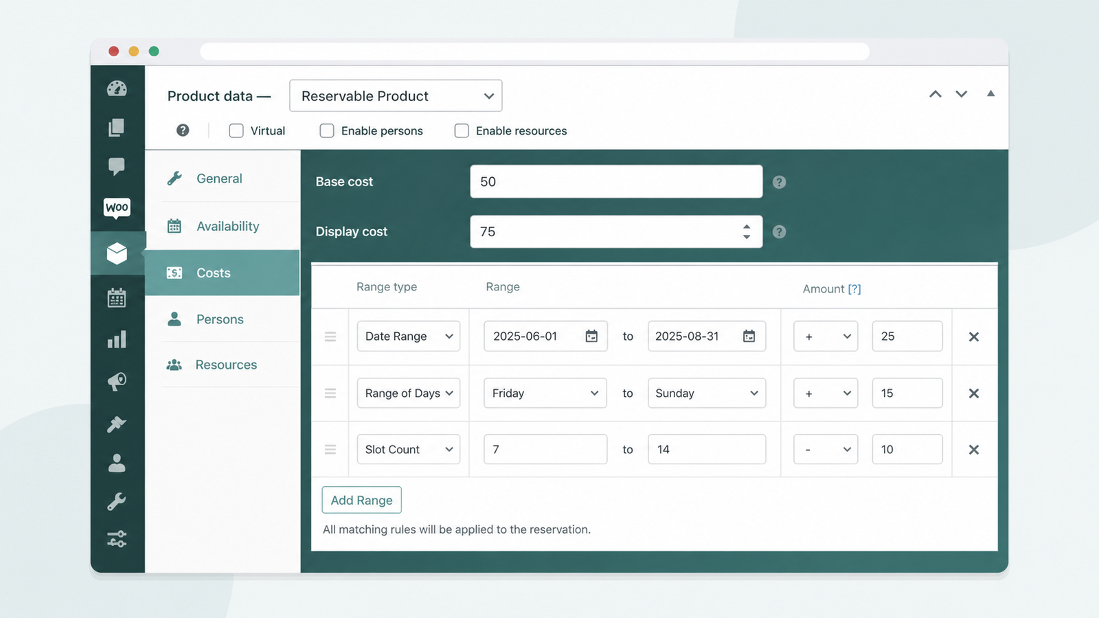Open the Friday start day dropdown
The height and width of the screenshot is (618, 1099).
(545, 393)
